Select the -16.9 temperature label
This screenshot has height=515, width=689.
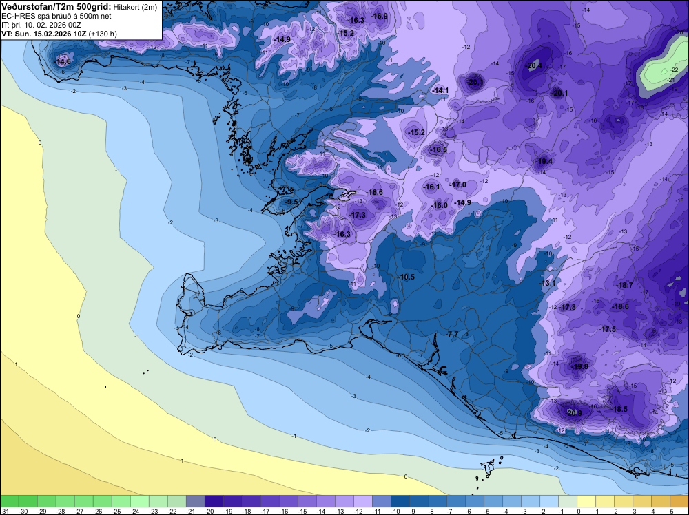pos(379,17)
